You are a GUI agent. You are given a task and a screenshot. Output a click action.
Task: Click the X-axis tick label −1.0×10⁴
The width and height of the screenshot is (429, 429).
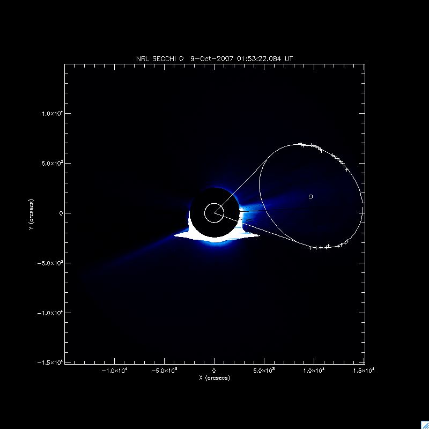[114, 371]
